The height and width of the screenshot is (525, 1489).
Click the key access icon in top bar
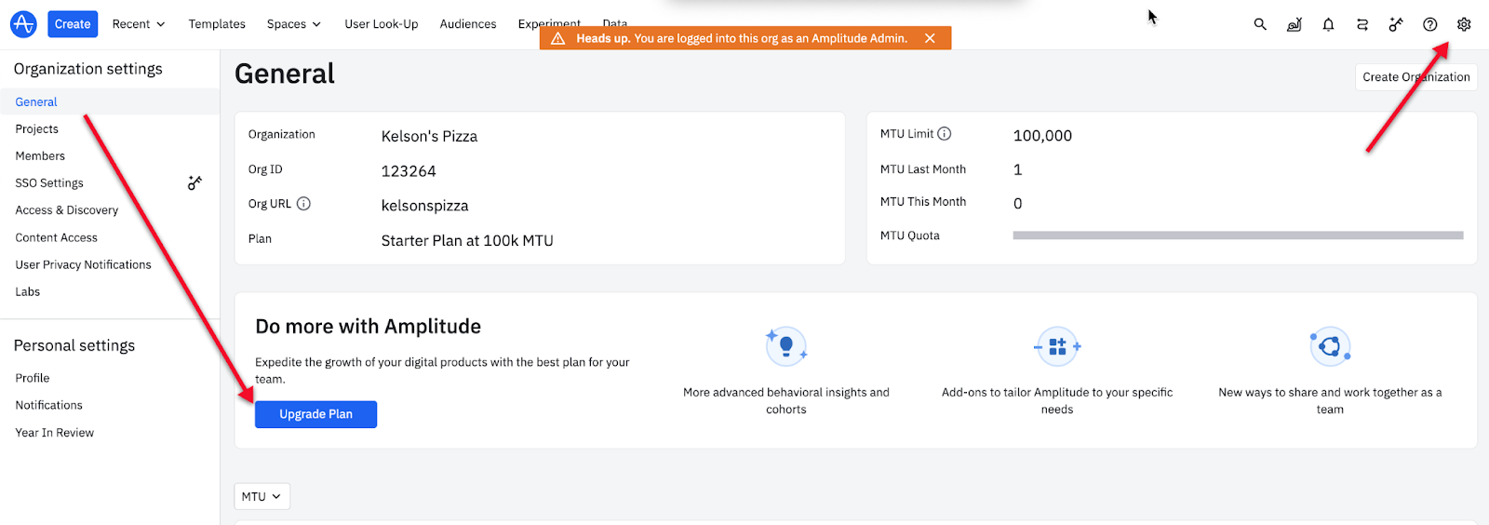(1396, 24)
